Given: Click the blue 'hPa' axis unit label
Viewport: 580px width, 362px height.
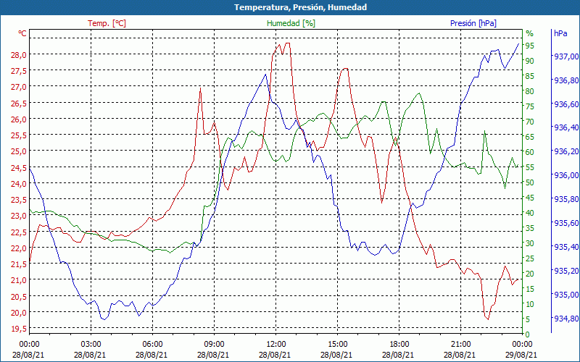Looking at the screenshot, I should [560, 33].
